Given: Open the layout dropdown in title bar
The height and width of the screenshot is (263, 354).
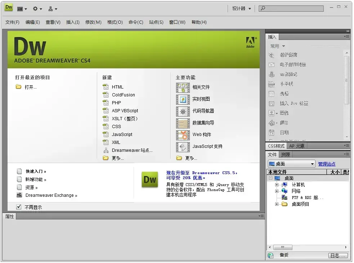Looking at the screenshot, I should click(x=22, y=9).
